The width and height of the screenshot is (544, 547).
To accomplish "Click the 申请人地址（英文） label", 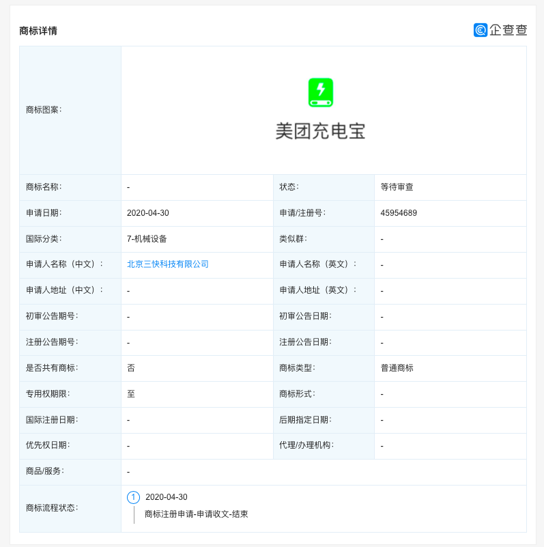I will (x=318, y=290).
